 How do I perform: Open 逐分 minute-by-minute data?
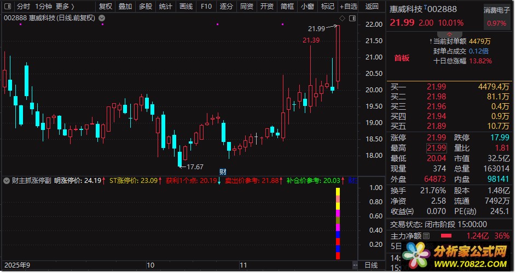[227, 6]
